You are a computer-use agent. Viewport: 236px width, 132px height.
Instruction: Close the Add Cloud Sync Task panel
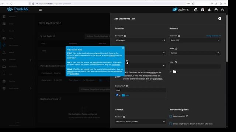click(x=220, y=19)
